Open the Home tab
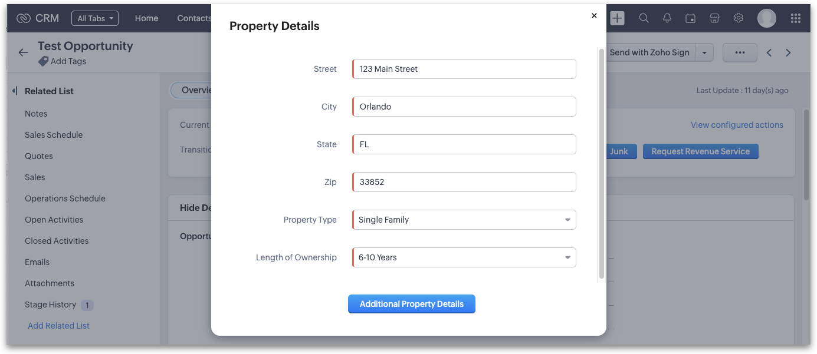The height and width of the screenshot is (354, 817). [x=146, y=18]
